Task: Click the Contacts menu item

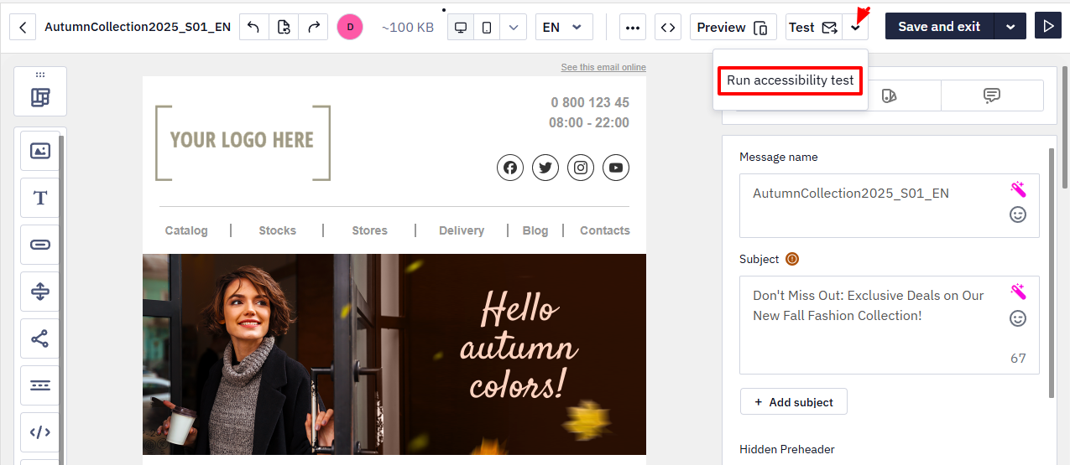Action: pyautogui.click(x=605, y=230)
